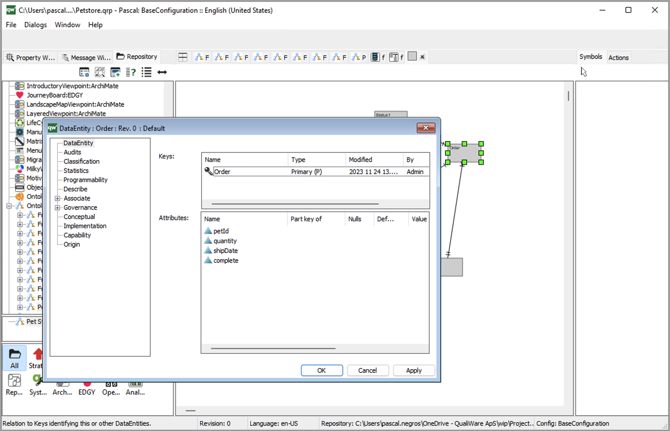Click the key icon beside Order
The image size is (670, 431).
coord(208,171)
